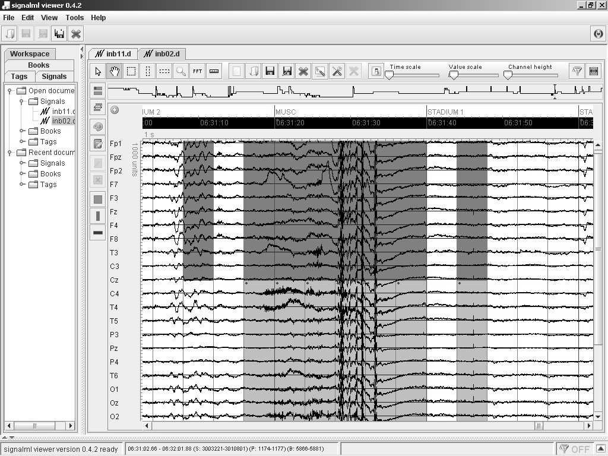Collapse Signals under Open documents

click(22, 101)
